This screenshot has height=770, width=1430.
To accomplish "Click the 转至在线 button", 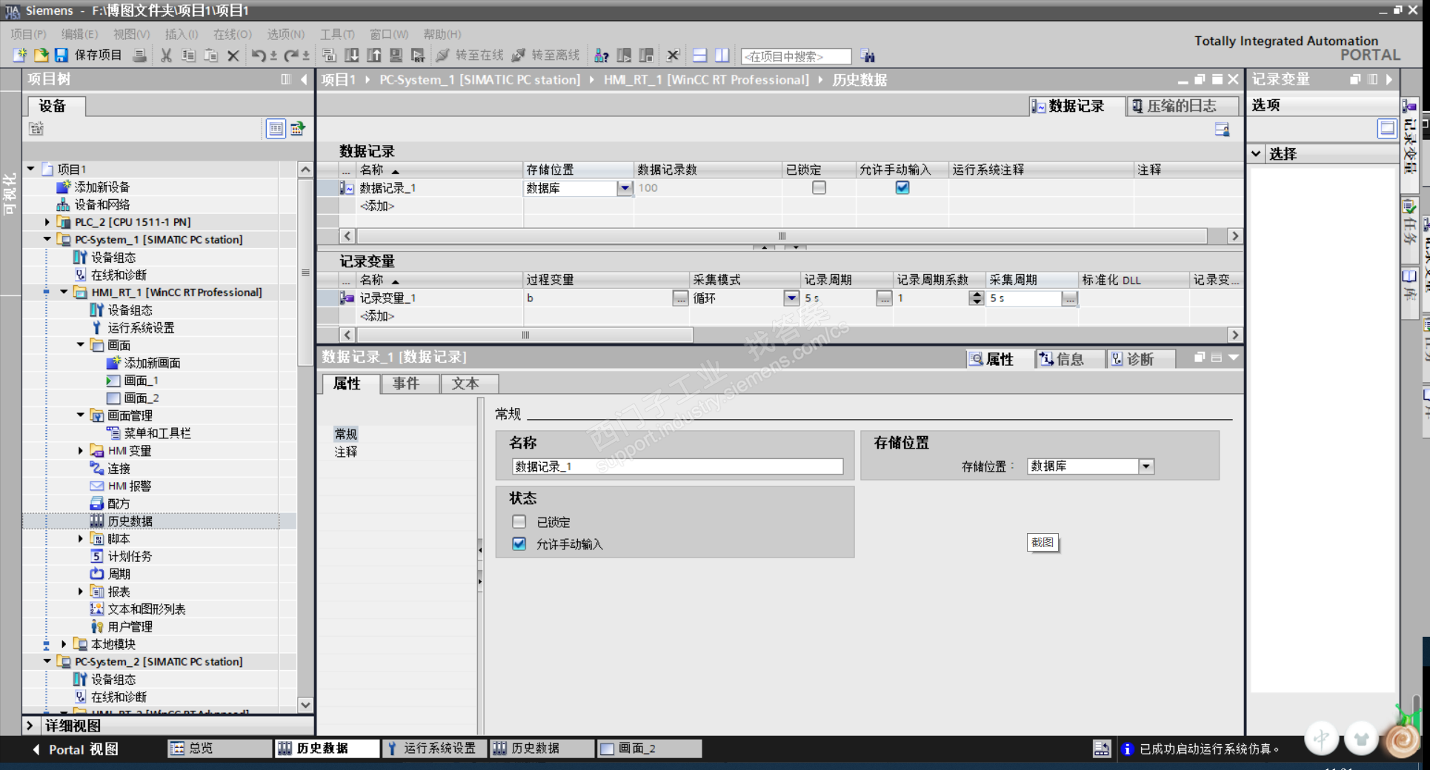I will 470,56.
